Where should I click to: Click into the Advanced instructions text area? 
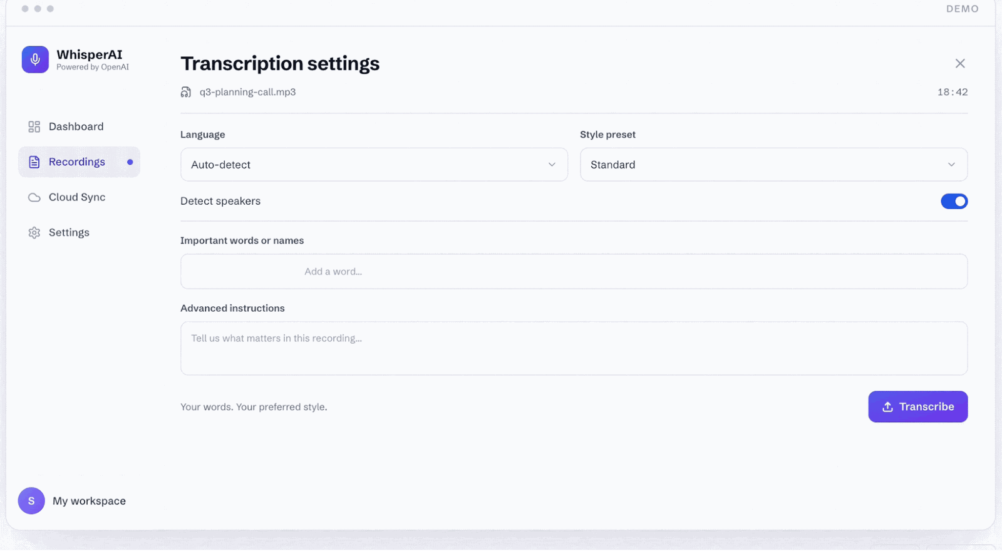(x=574, y=348)
